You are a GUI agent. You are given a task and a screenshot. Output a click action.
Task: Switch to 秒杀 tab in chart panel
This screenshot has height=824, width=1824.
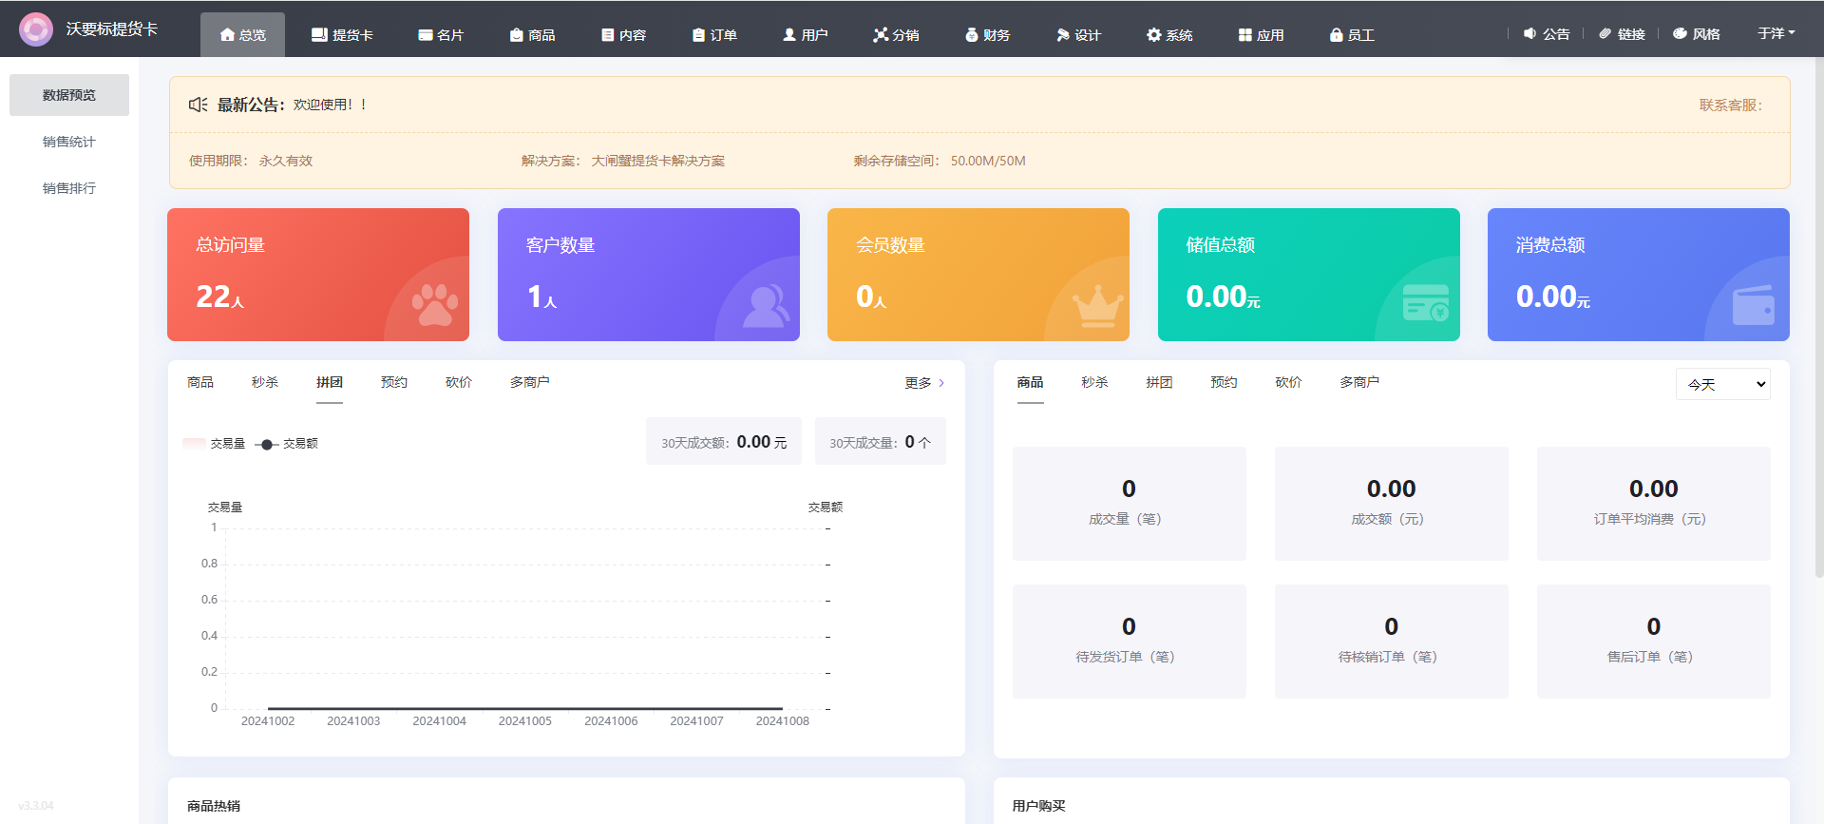point(265,382)
